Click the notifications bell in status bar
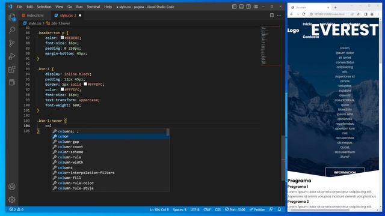This screenshot has width=385, height=216. (x=279, y=209)
